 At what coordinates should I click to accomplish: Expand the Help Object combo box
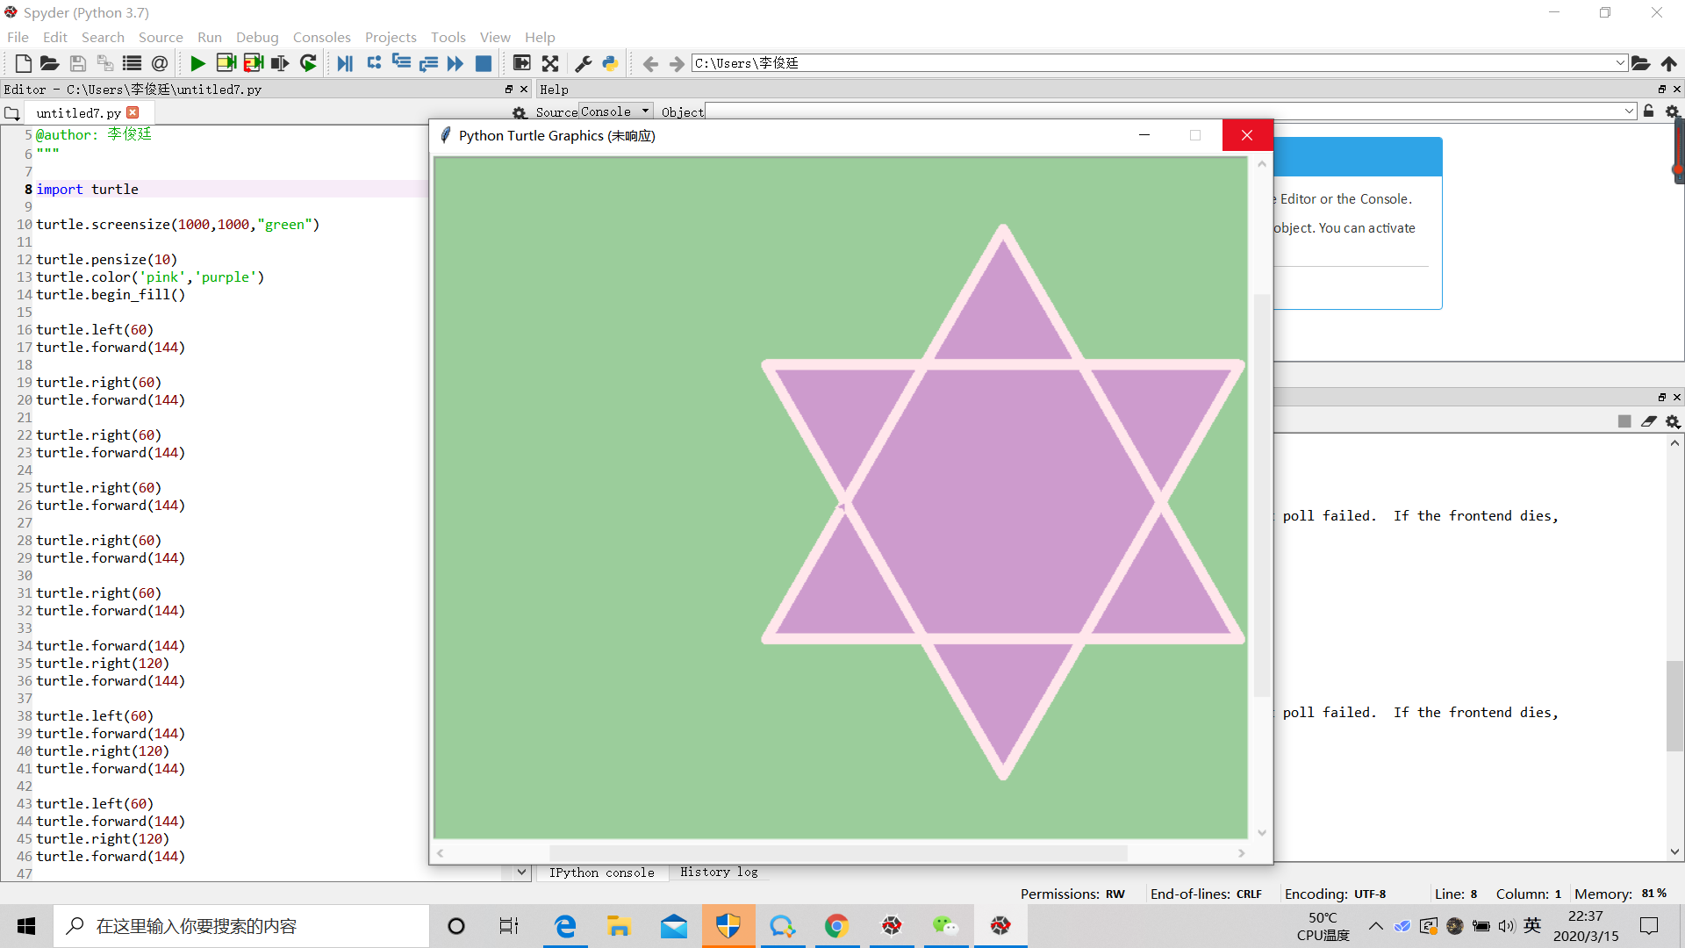pos(1629,111)
